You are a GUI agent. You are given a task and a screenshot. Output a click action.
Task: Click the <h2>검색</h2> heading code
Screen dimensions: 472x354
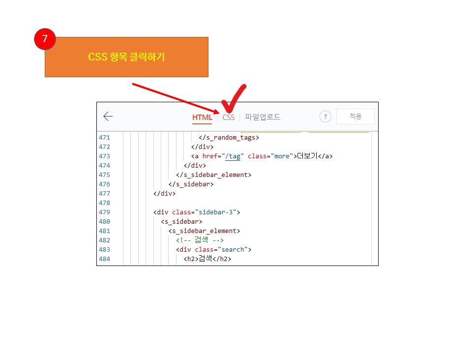coord(207,259)
